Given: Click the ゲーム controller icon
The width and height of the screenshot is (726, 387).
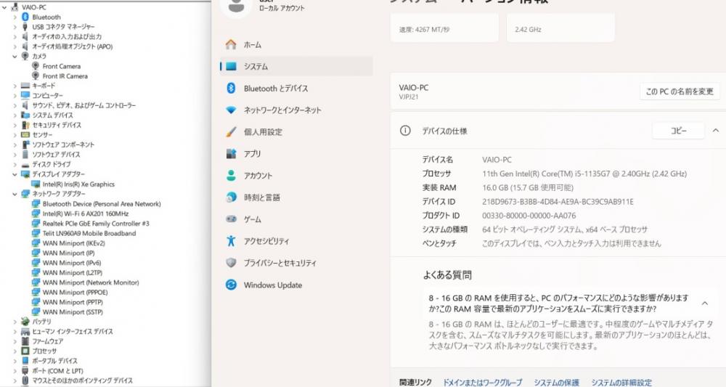Looking at the screenshot, I should (231, 219).
